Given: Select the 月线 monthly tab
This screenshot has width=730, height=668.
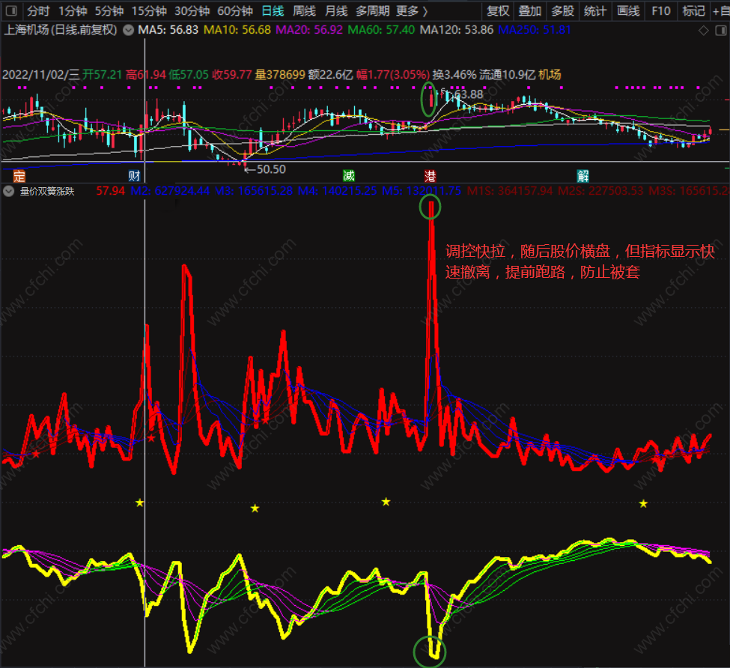Looking at the screenshot, I should click(x=336, y=10).
